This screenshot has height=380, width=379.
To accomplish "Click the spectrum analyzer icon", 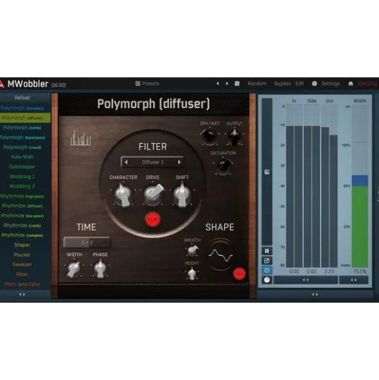I will tap(81, 138).
